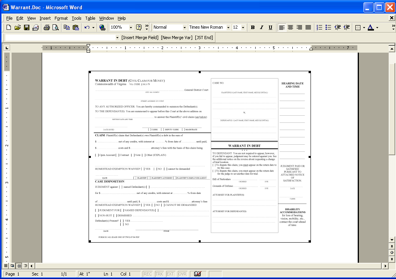Click the Insert Merge Field button
This screenshot has height=279, width=396.
coord(140,38)
